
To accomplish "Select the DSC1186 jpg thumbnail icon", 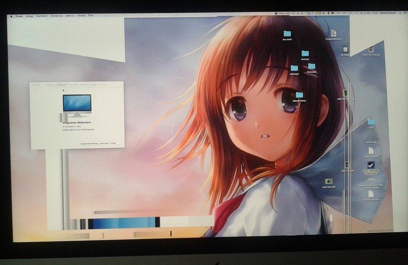I will click(371, 49).
